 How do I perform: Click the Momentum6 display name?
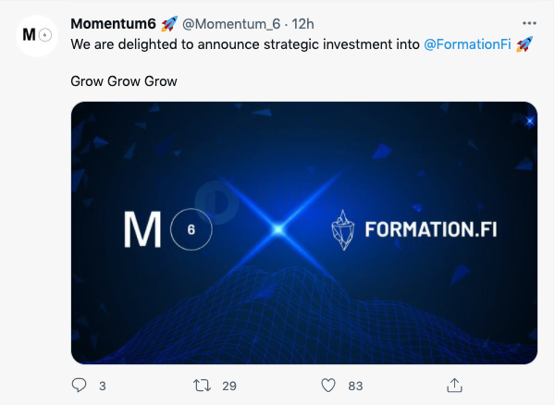(x=113, y=24)
